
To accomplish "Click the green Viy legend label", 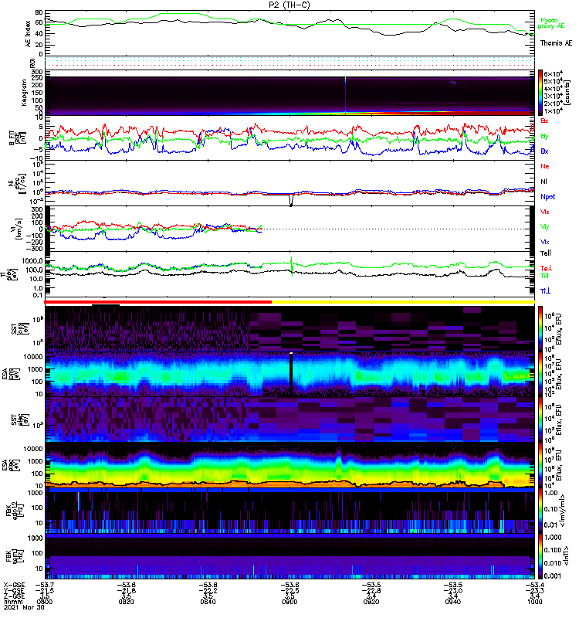I will (x=544, y=227).
